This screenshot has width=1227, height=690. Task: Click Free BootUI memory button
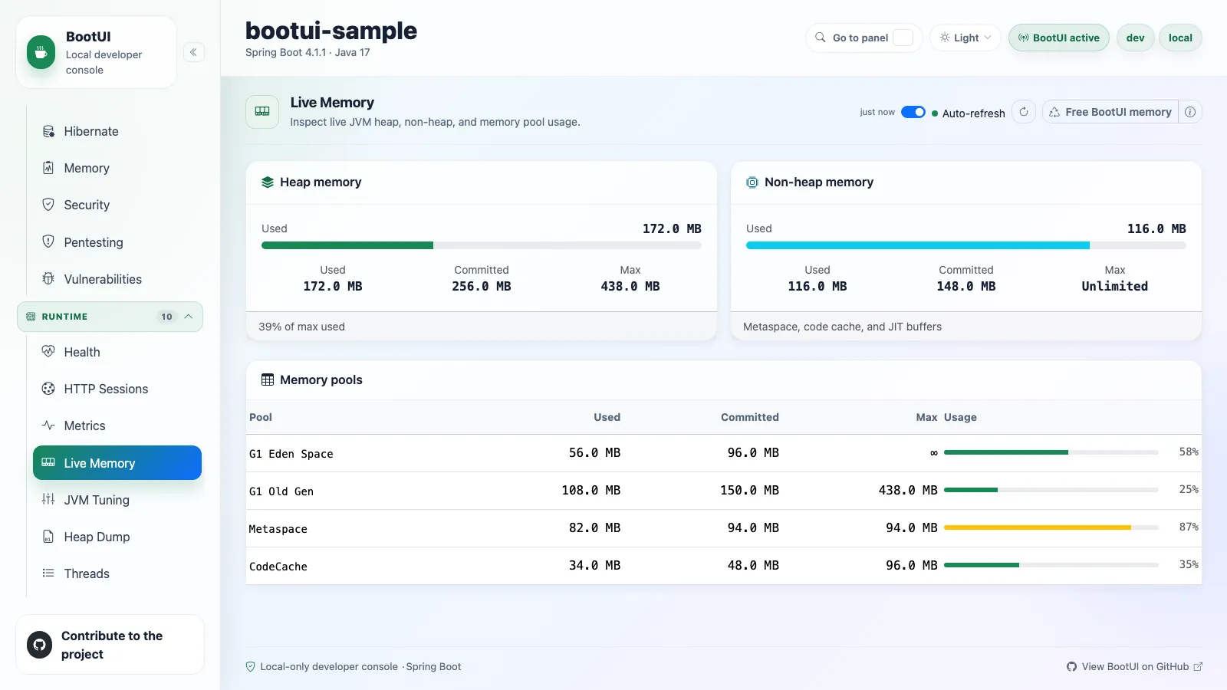pos(1110,112)
